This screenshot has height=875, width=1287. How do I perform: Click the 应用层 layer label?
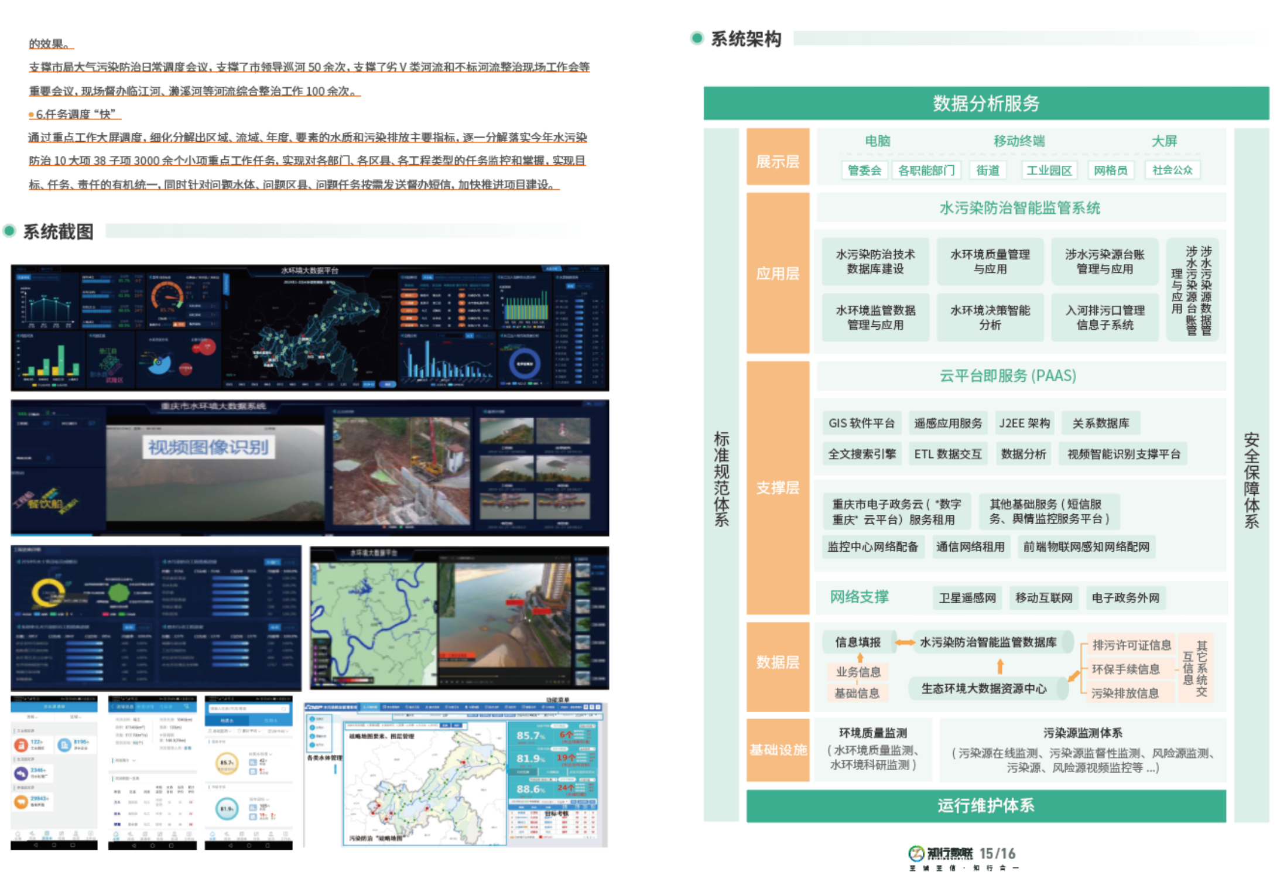coord(778,273)
